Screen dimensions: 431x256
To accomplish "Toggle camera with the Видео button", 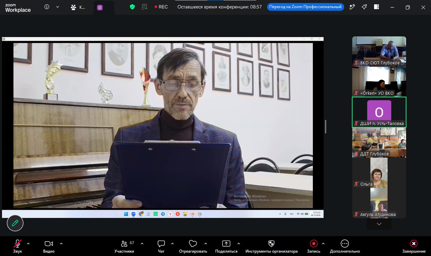I will coord(49,246).
